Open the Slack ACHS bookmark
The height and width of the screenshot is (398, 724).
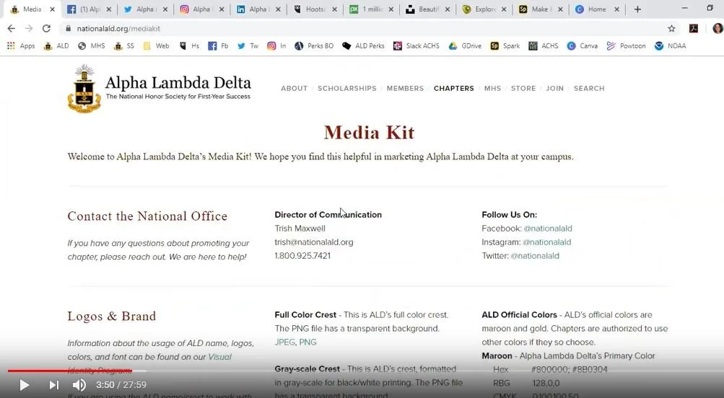pos(416,45)
